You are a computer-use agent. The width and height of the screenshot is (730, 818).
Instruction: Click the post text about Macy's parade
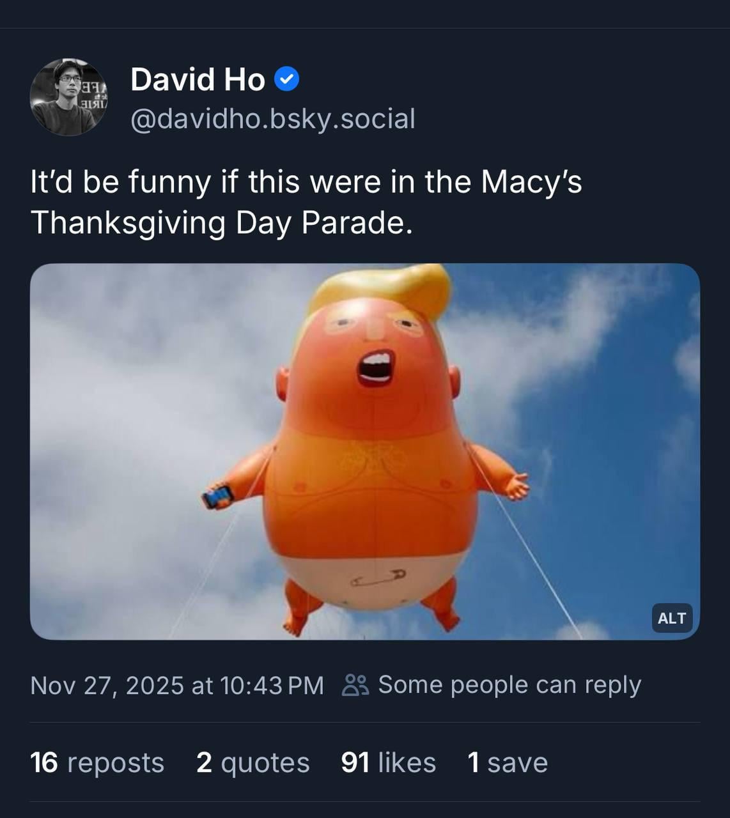pyautogui.click(x=306, y=182)
